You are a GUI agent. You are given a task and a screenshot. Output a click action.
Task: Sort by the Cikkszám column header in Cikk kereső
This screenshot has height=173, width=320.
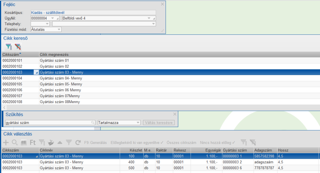click(11, 55)
